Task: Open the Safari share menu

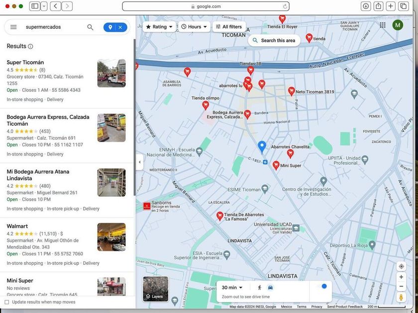Action: tap(378, 6)
